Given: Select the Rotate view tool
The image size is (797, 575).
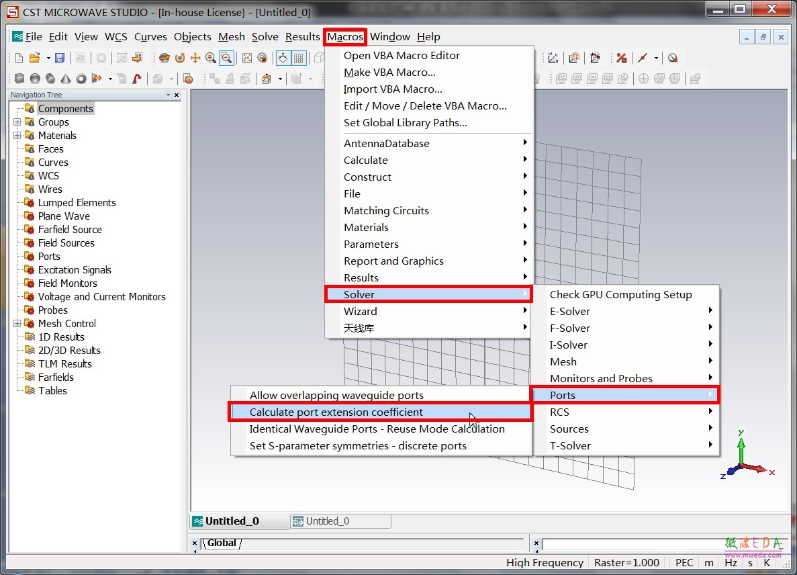Looking at the screenshot, I should (165, 58).
